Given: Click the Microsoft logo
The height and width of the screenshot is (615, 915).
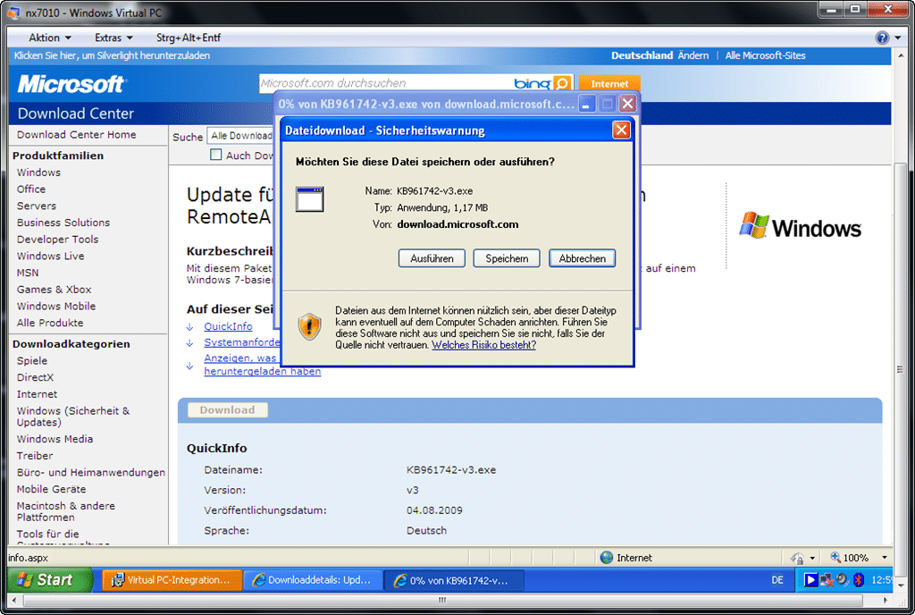Looking at the screenshot, I should (71, 84).
